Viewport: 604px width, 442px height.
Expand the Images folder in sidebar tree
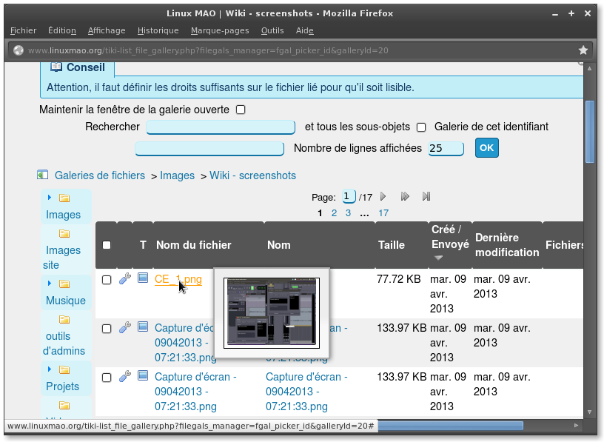pos(50,198)
